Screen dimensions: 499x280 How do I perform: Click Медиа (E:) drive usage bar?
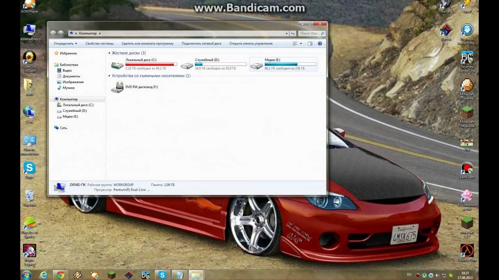point(290,64)
